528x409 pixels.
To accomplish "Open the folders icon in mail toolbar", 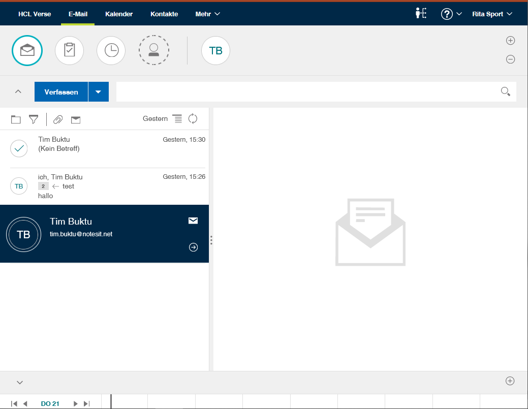I will (x=16, y=119).
